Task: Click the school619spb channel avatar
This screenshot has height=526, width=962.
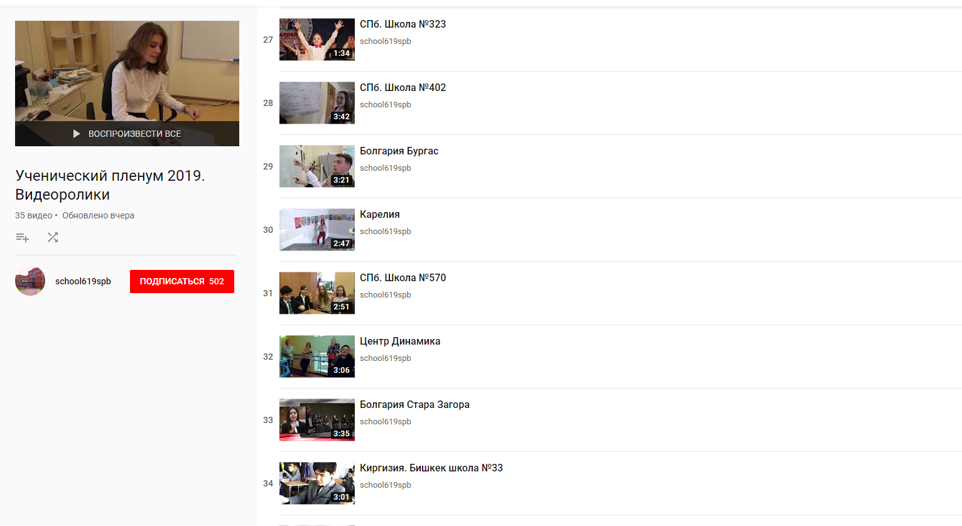Action: pos(30,281)
